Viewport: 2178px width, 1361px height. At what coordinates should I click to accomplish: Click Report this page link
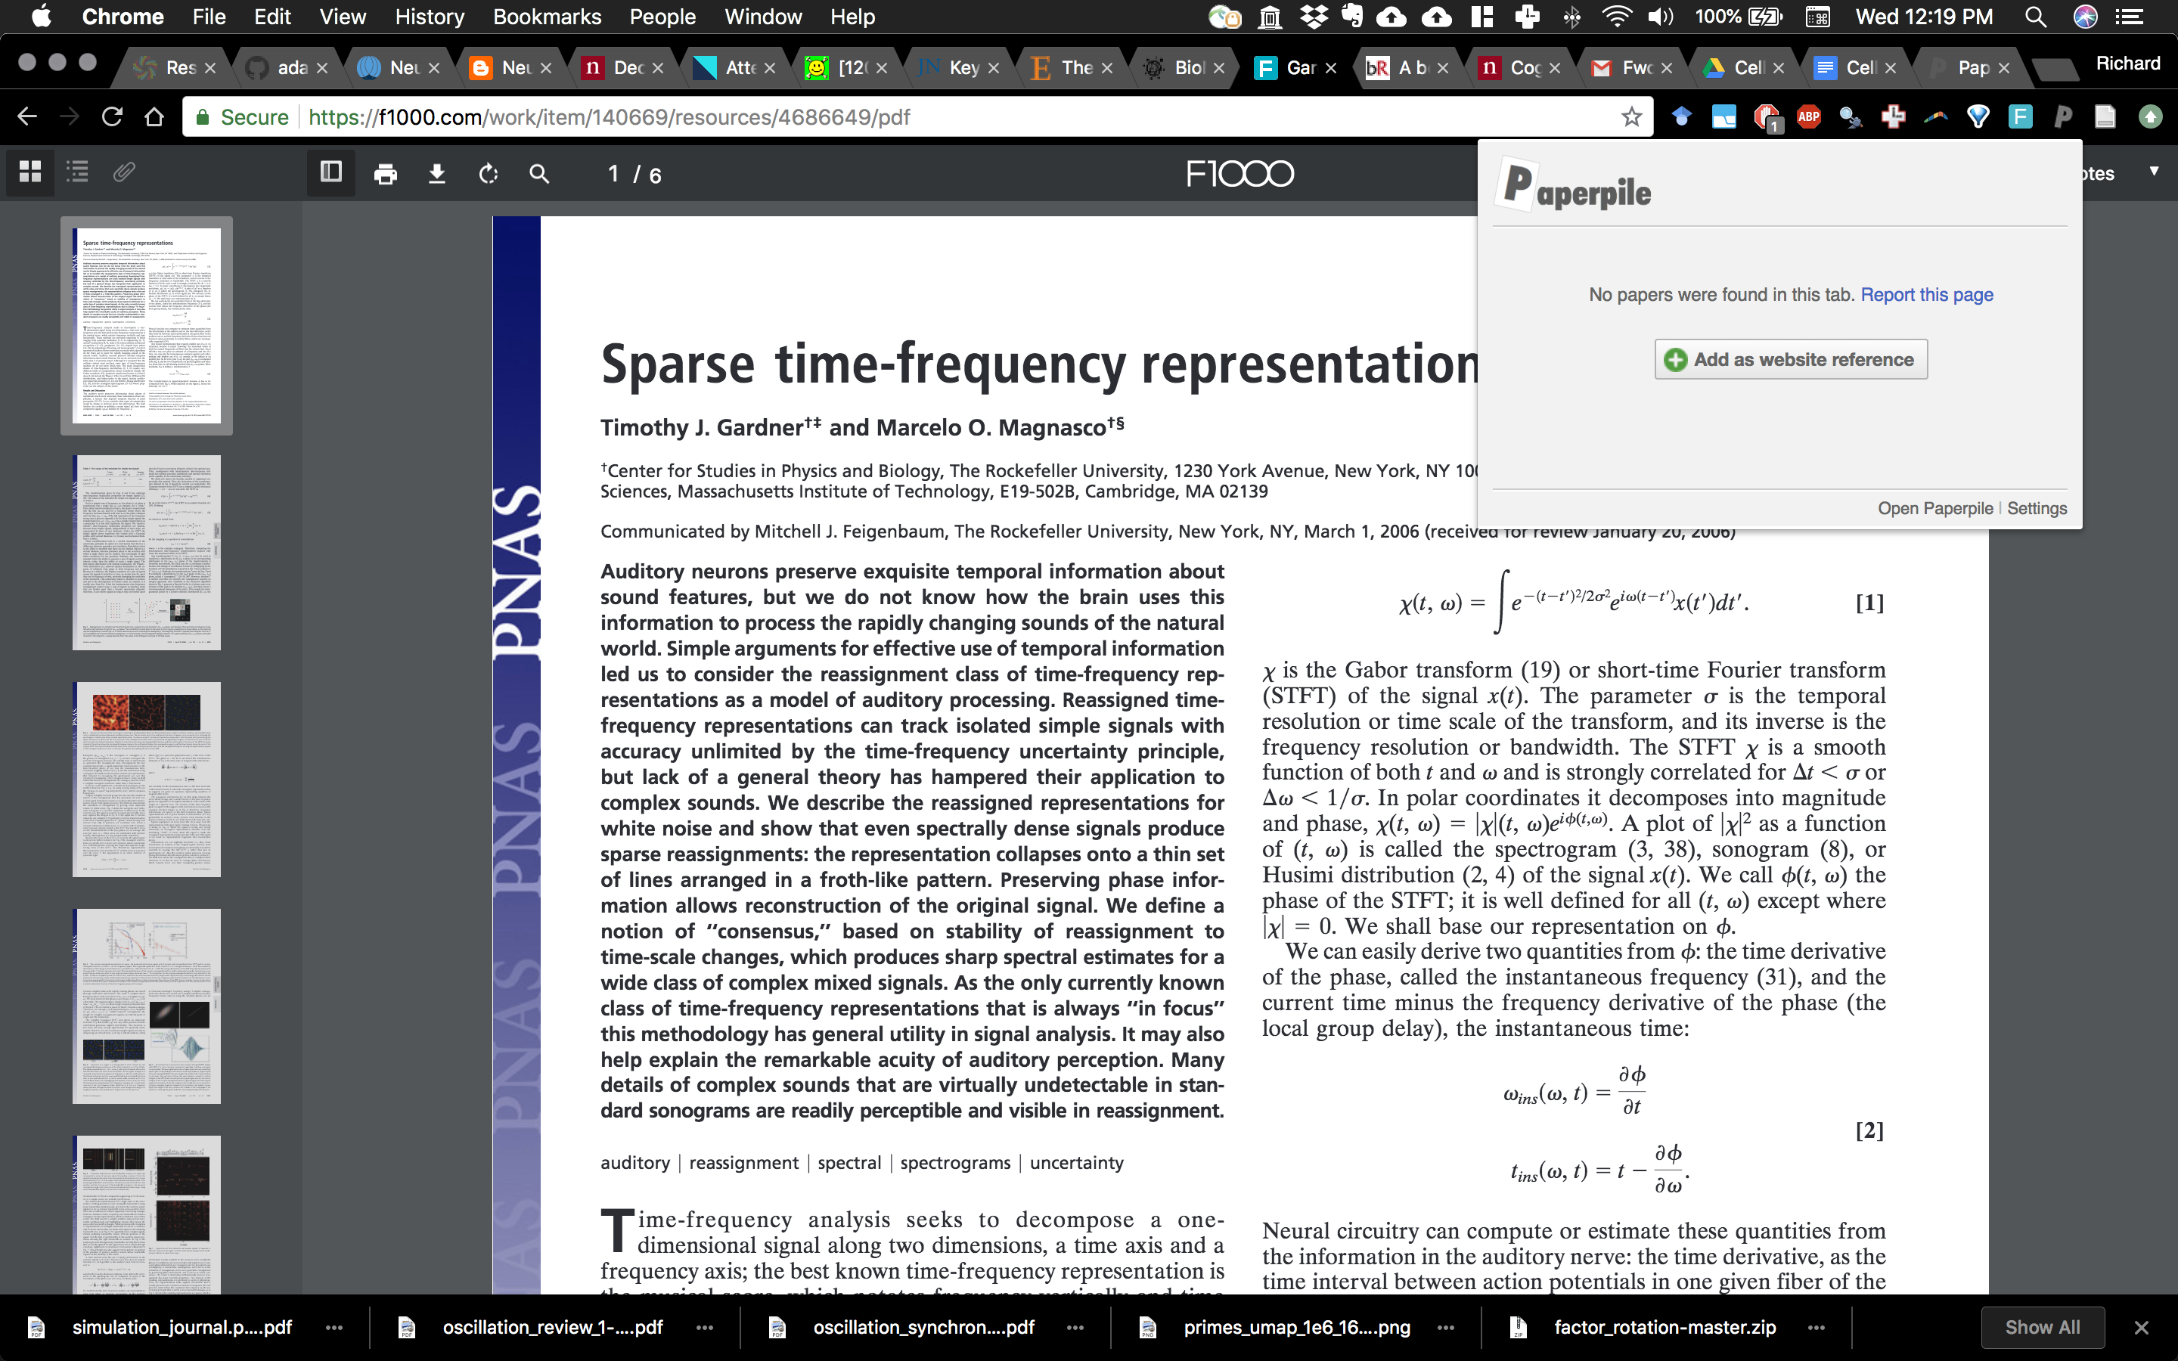click(1926, 294)
